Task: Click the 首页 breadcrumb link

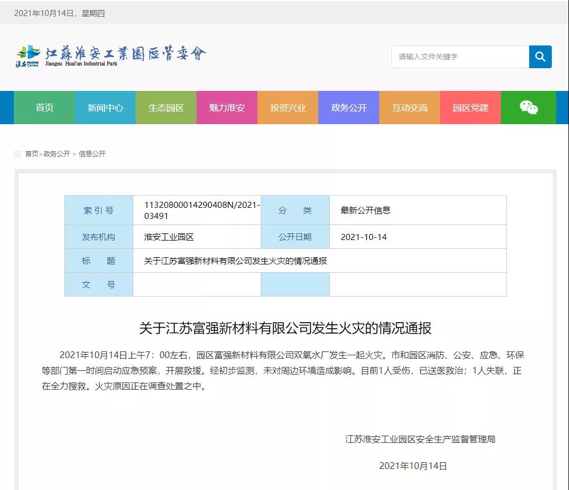Action: (x=31, y=154)
